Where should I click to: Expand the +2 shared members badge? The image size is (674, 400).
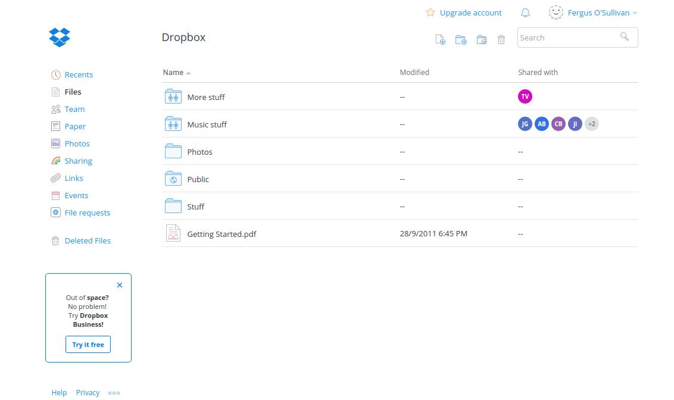(x=591, y=124)
